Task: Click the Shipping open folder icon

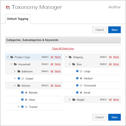Action: tap(70, 57)
